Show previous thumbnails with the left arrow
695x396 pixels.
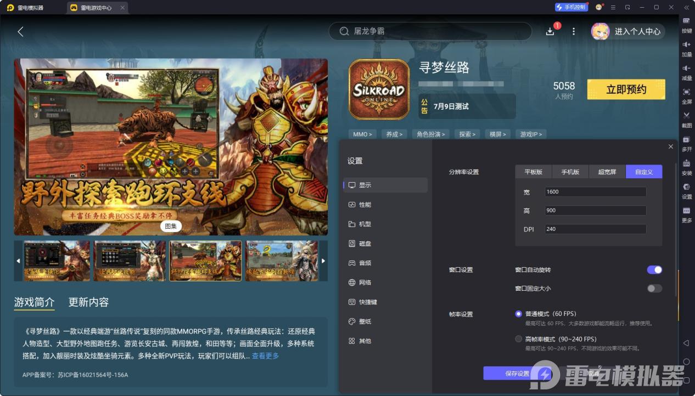click(x=18, y=261)
